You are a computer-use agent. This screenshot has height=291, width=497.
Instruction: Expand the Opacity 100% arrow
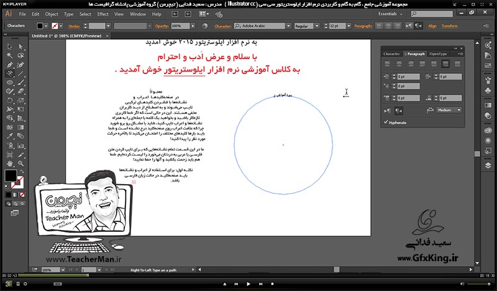point(193,26)
